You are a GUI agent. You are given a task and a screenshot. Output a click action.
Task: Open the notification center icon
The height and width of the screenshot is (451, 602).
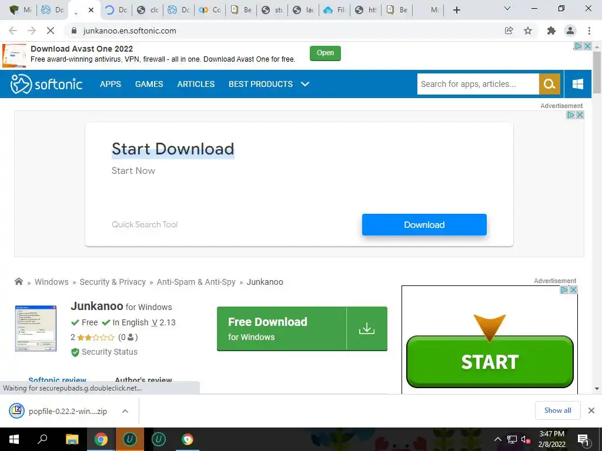(x=583, y=439)
